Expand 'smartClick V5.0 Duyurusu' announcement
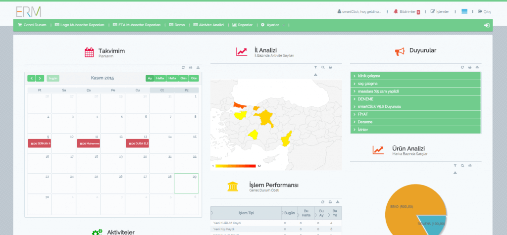The image size is (507, 235). pyautogui.click(x=415, y=106)
